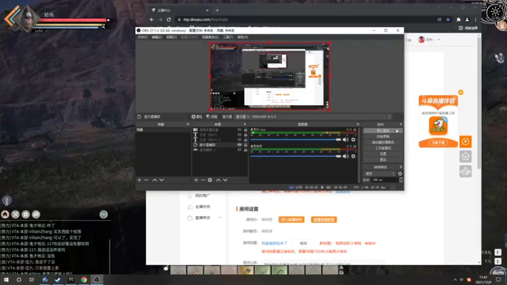Pop out the 来源 sources dock
This screenshot has height=285, width=507.
[x=245, y=124]
